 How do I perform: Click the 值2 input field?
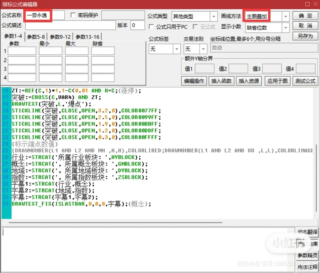[x=238, y=69]
